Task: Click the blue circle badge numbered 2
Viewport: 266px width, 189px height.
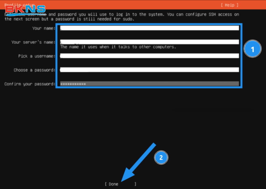Action: [161, 157]
